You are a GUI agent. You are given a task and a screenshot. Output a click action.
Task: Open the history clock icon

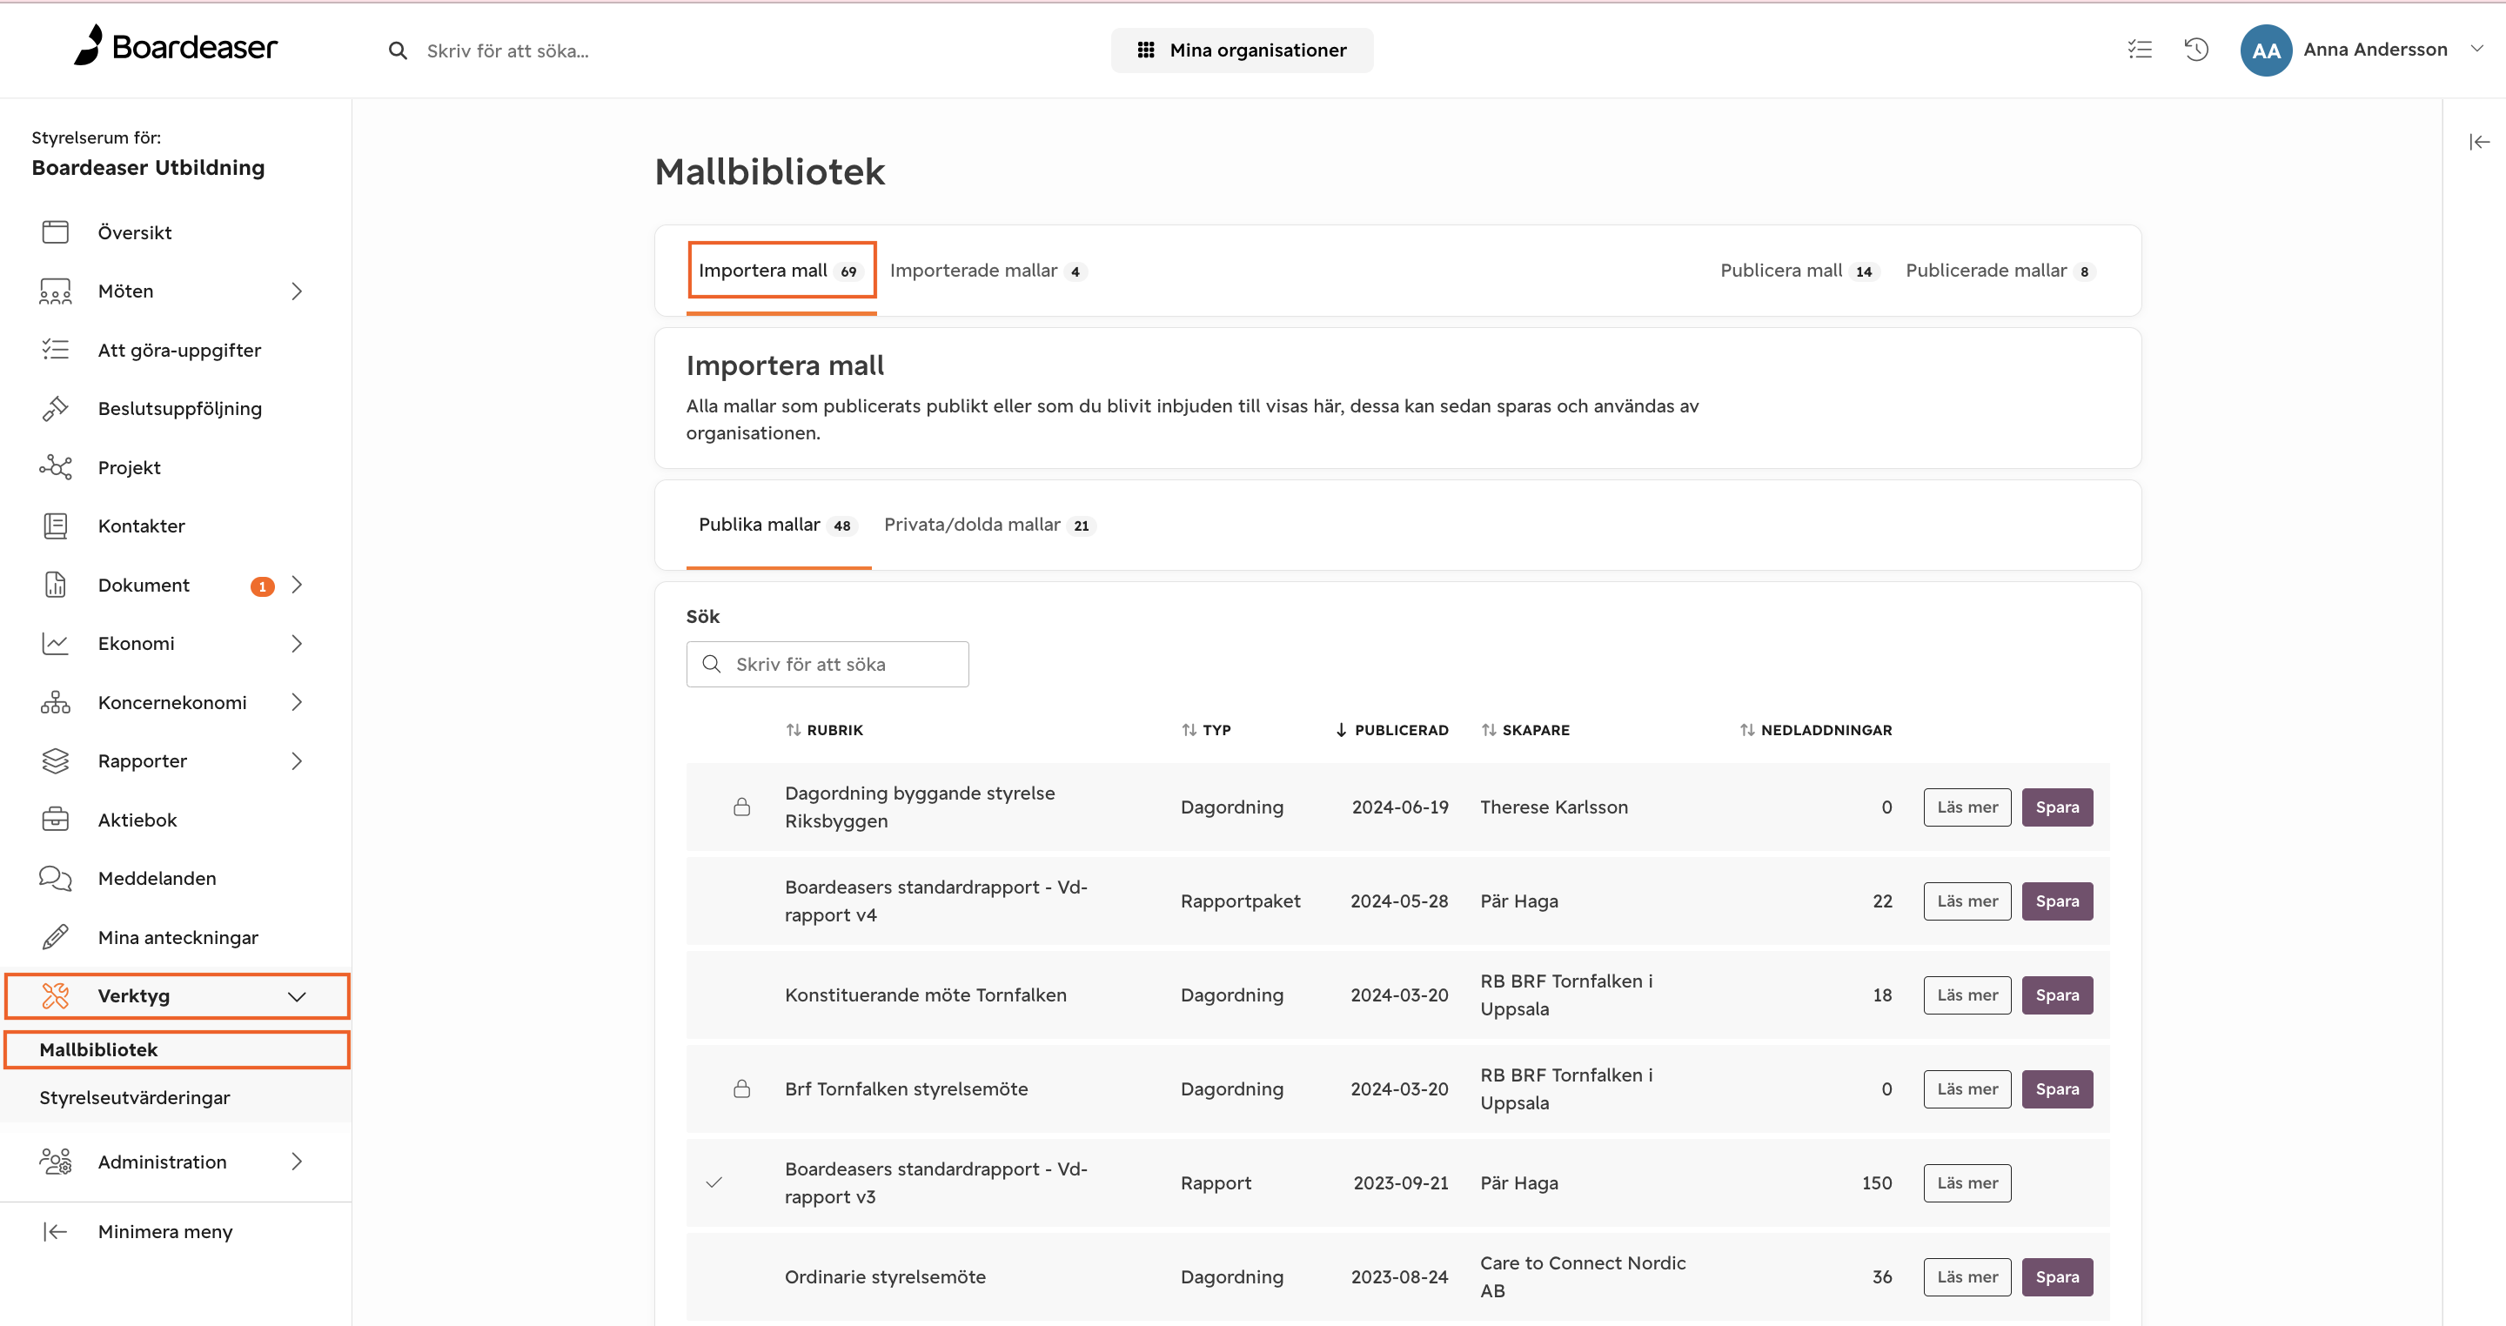(x=2195, y=50)
